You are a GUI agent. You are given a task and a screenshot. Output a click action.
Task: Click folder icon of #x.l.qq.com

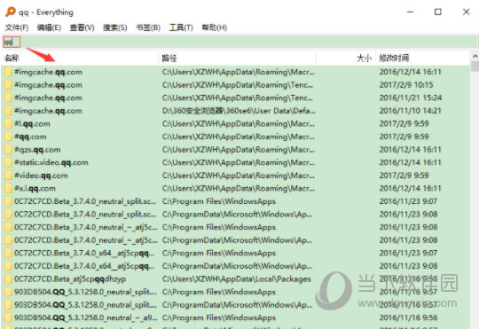point(8,189)
